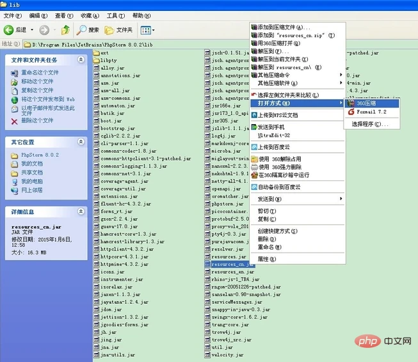Choose 使用 360强力删除 context entry

[x=297, y=167]
